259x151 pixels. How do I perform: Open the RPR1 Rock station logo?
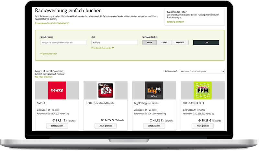tap(106, 90)
